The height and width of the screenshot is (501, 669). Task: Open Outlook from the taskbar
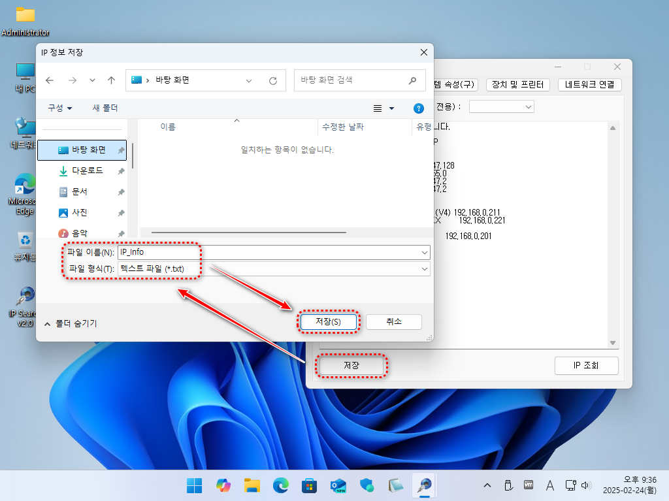click(338, 485)
